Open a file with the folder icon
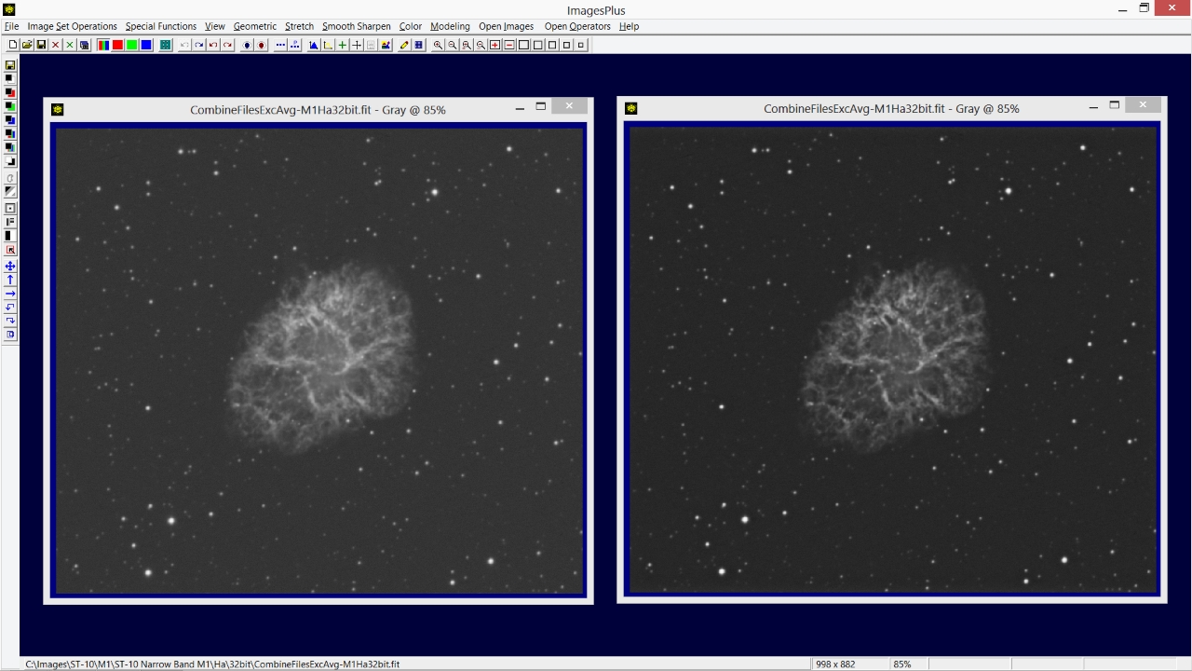Image resolution: width=1192 pixels, height=671 pixels. click(27, 45)
